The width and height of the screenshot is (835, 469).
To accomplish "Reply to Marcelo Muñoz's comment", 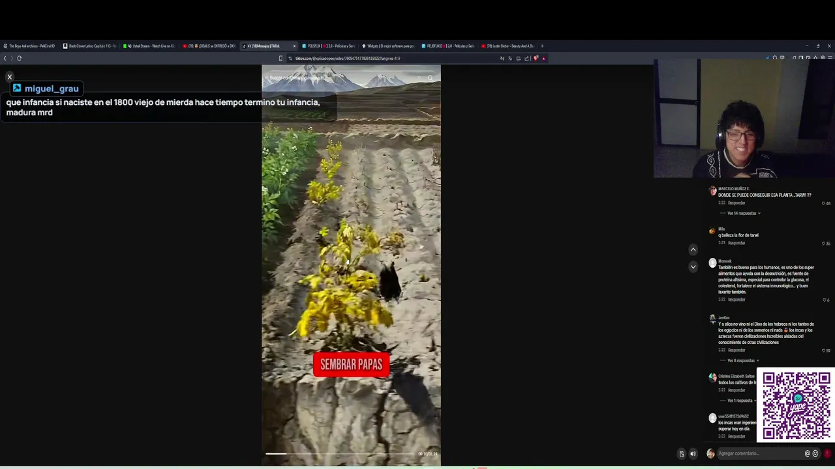I will point(736,203).
